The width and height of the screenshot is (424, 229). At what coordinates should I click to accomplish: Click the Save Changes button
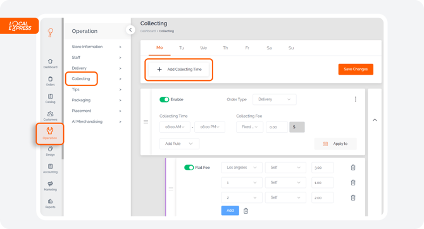(356, 69)
